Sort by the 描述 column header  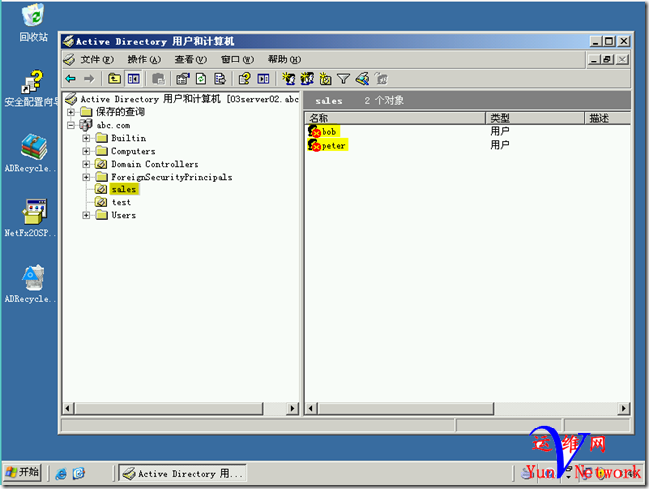[x=607, y=118]
